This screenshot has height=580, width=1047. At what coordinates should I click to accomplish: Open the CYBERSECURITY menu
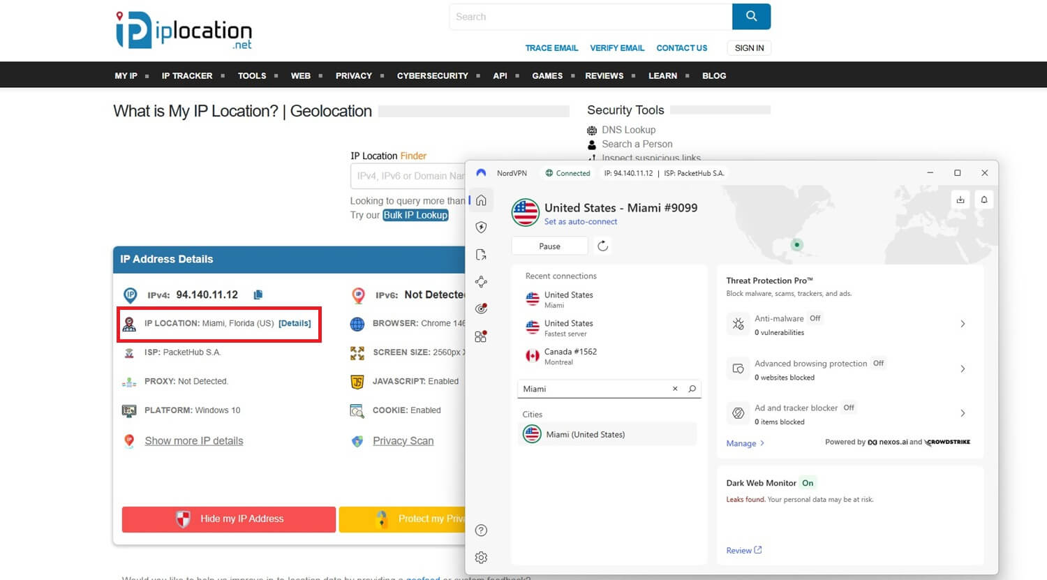coord(433,75)
